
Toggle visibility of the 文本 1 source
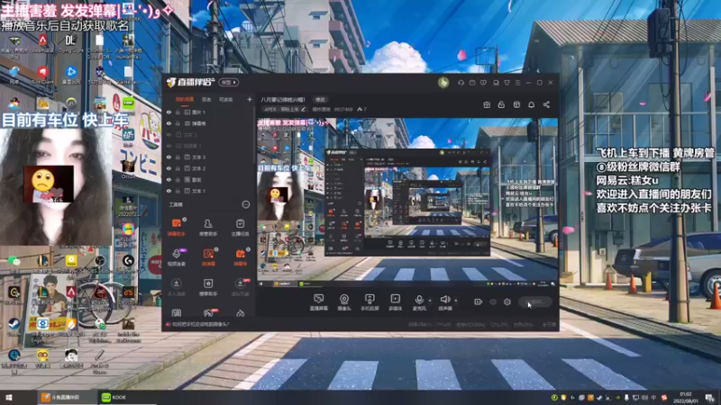pos(169,191)
